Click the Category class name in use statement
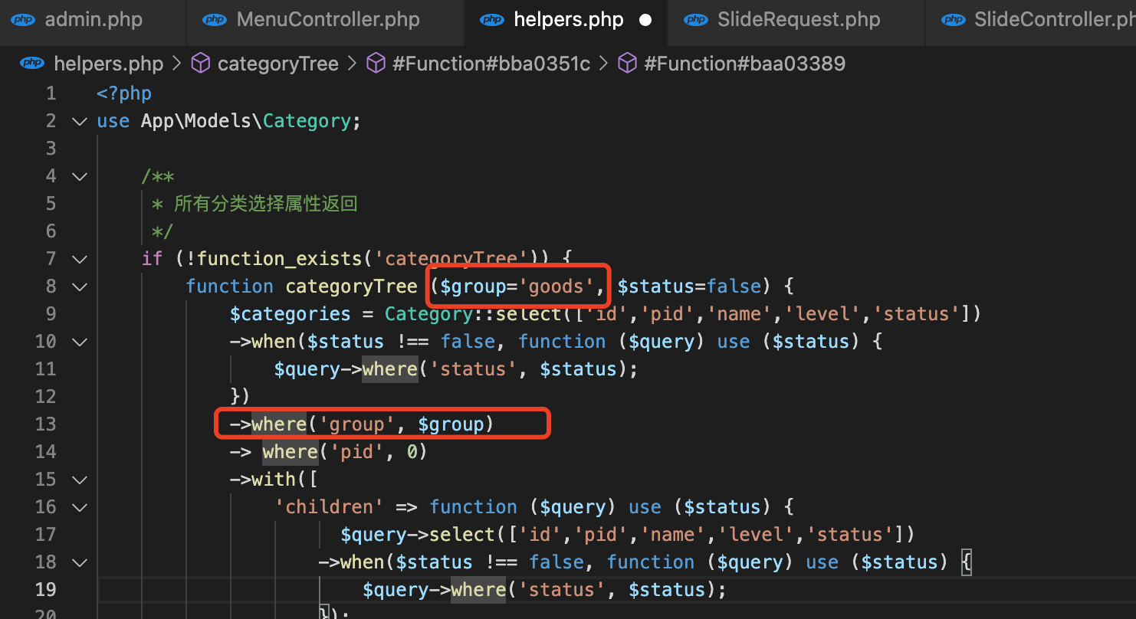 [307, 121]
